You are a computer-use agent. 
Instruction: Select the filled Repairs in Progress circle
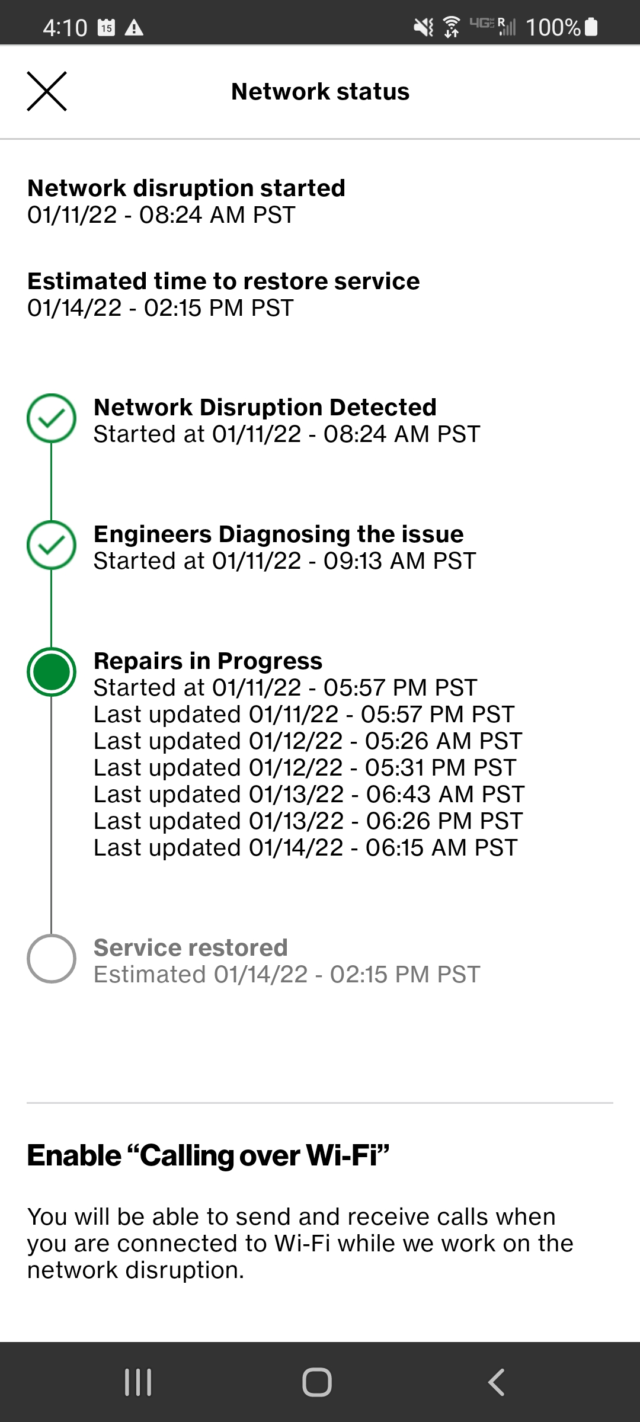pos(52,670)
